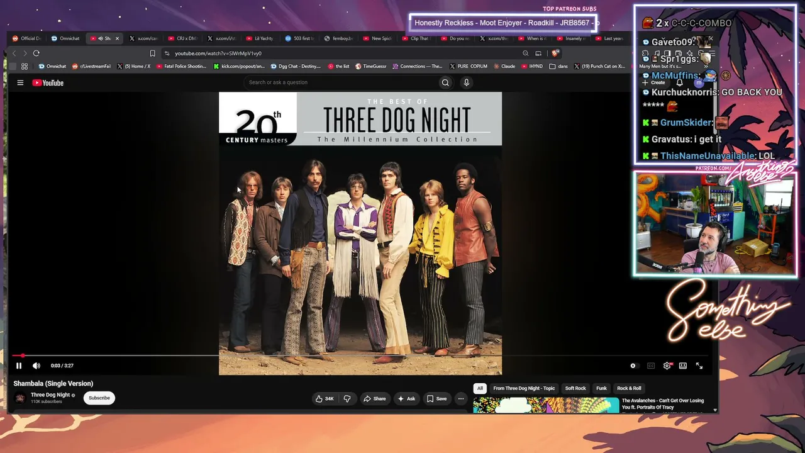Select the Rock & Roll filter chip
Screen dimensions: 805x453
pos(629,388)
